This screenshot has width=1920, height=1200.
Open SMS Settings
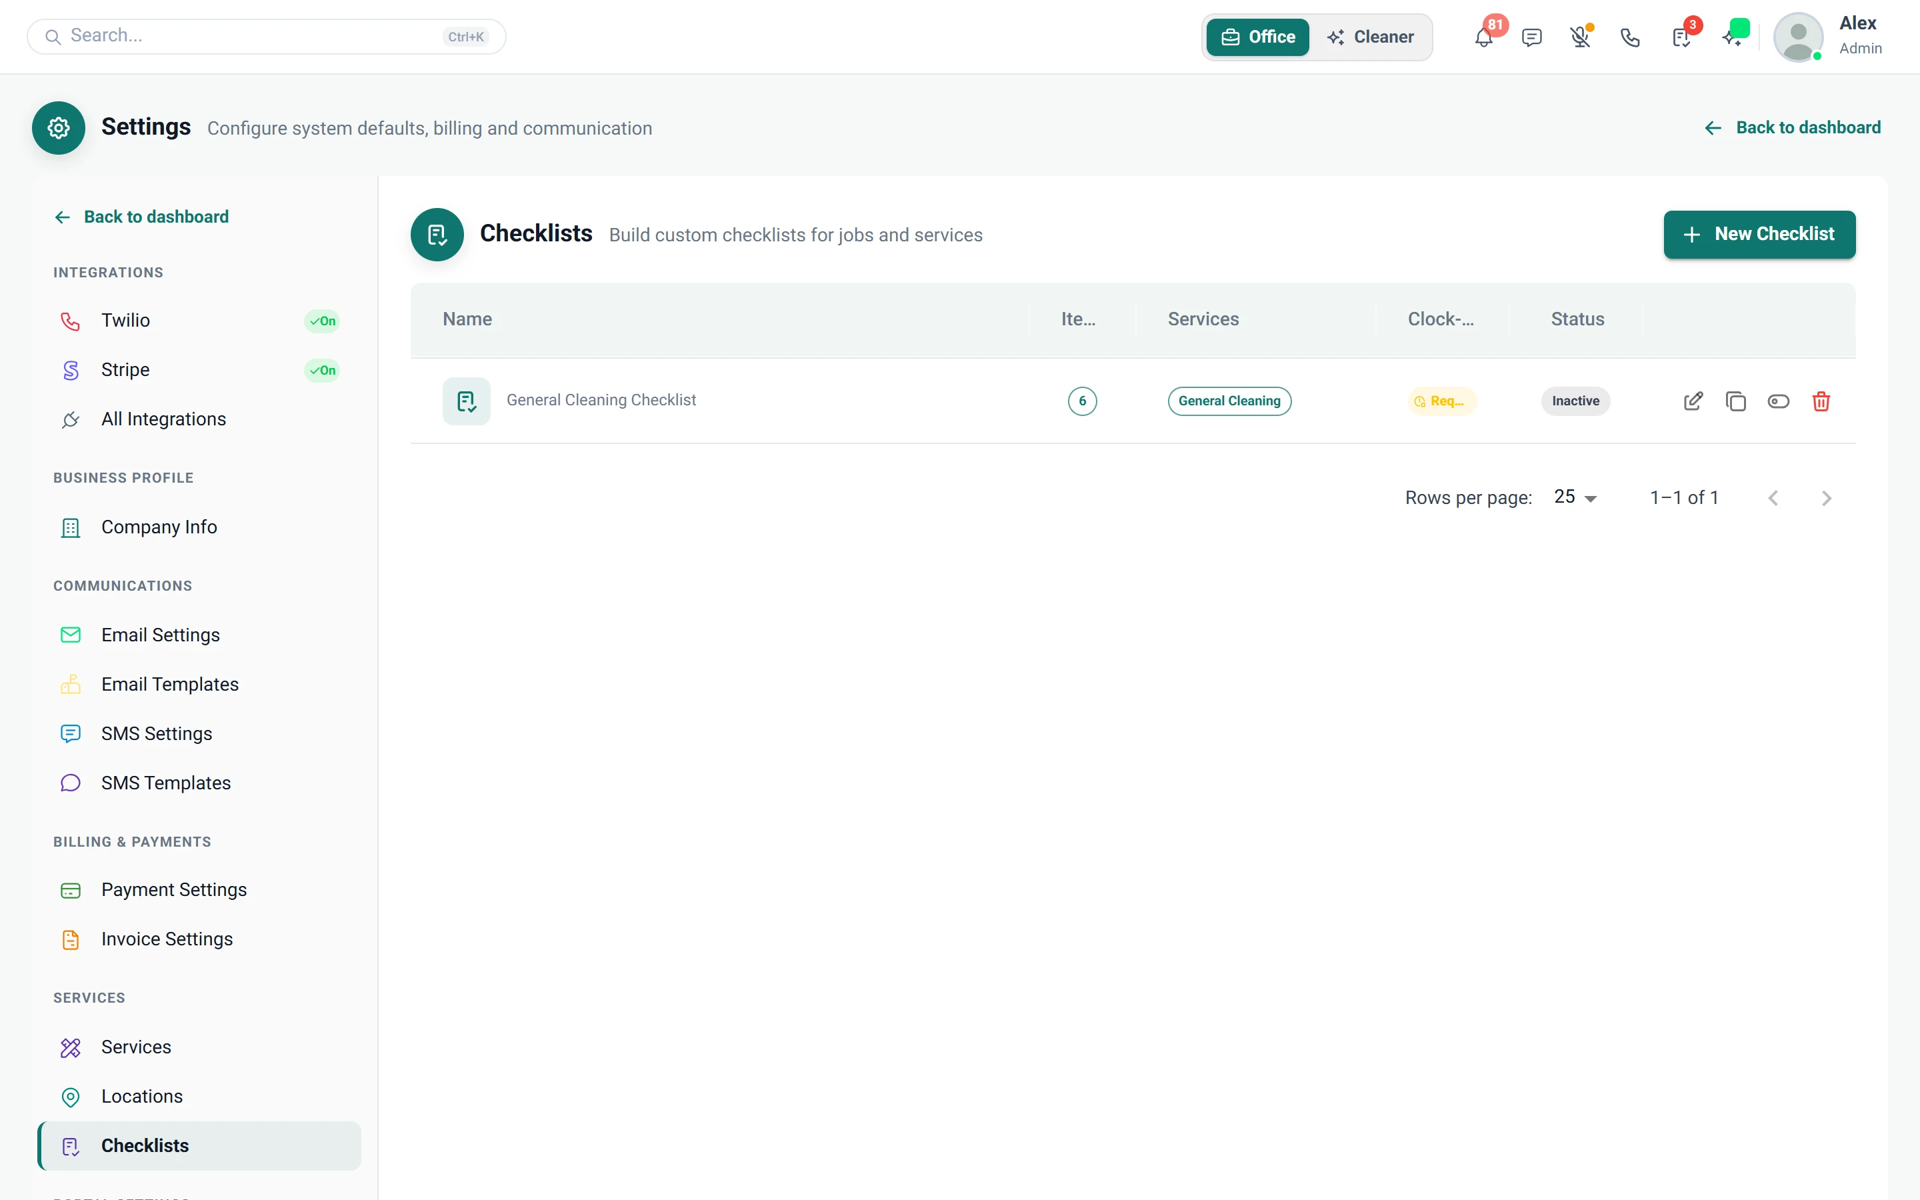199,733
